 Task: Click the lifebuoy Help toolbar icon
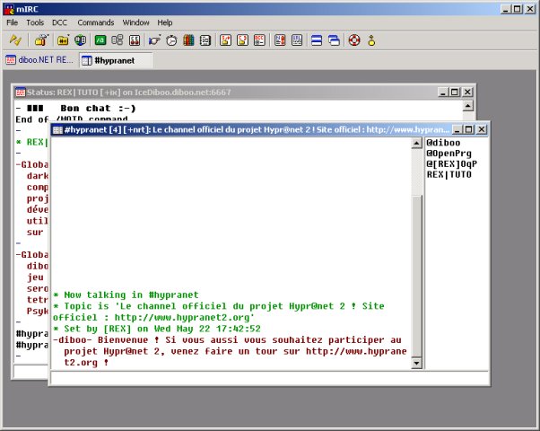353,40
